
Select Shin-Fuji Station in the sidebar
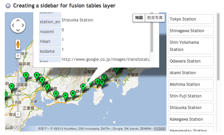click(x=191, y=96)
